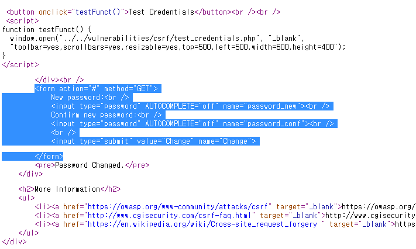Click the owasp.org csrf href link
This screenshot has width=416, height=249.
177,206
